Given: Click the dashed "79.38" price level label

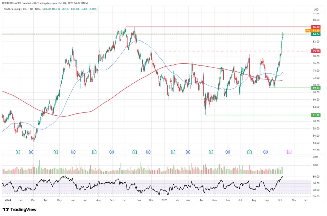Looking at the screenshot, I should [316, 51].
